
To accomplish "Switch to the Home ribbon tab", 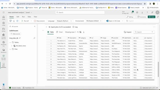I will (x=11, y=17).
